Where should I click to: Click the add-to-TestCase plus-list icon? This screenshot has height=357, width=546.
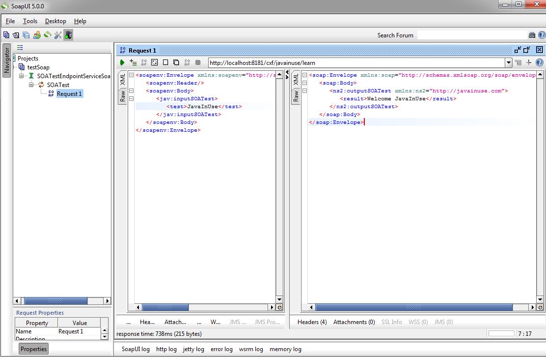tap(133, 62)
